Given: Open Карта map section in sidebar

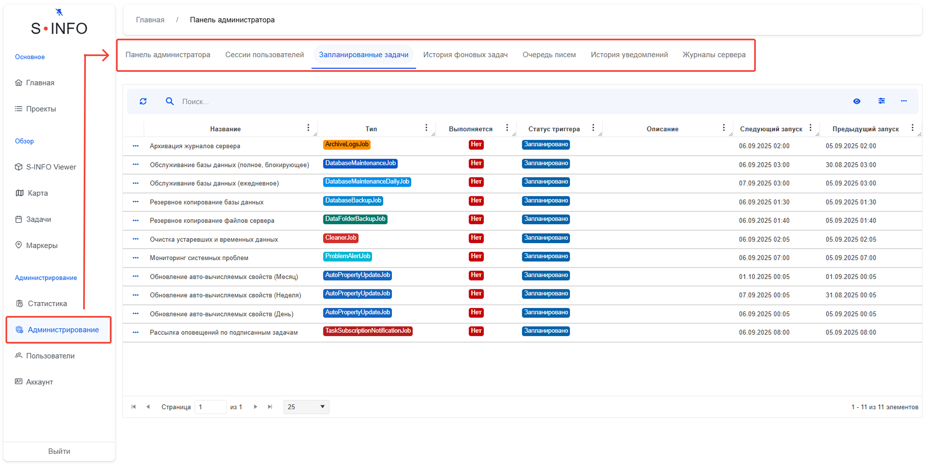Looking at the screenshot, I should 37,193.
